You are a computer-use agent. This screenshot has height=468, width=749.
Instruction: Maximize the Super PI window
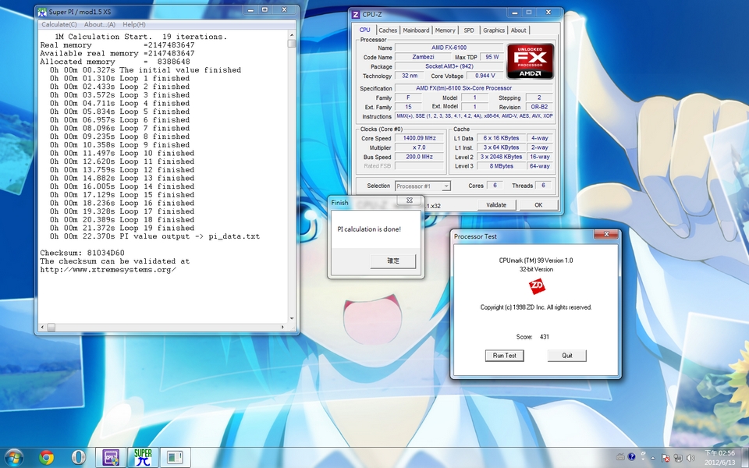pyautogui.click(x=265, y=9)
